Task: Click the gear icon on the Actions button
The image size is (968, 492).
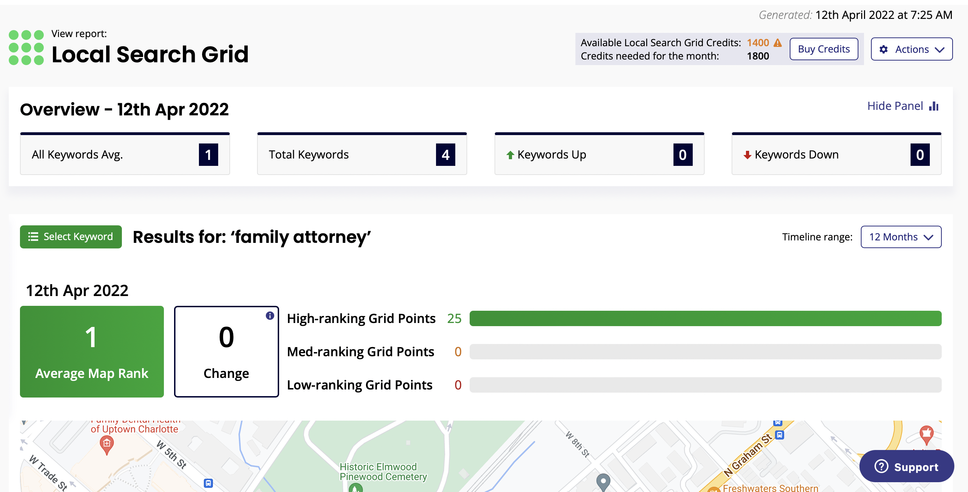Action: (x=884, y=49)
